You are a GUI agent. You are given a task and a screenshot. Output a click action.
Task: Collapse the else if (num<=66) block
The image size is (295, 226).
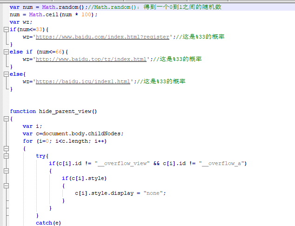tap(6, 52)
